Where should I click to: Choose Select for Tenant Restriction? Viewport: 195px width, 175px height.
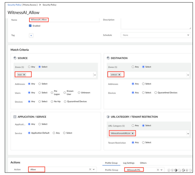click(x=143, y=143)
